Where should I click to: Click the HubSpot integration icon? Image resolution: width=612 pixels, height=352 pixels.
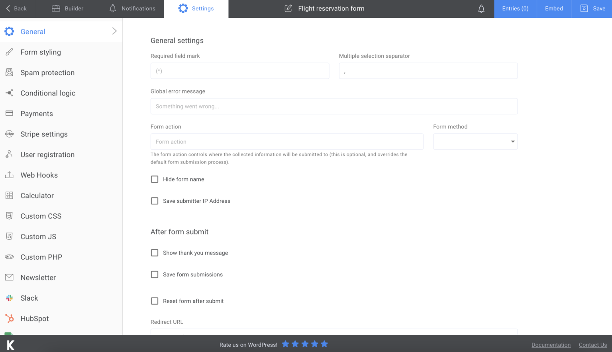click(x=9, y=318)
